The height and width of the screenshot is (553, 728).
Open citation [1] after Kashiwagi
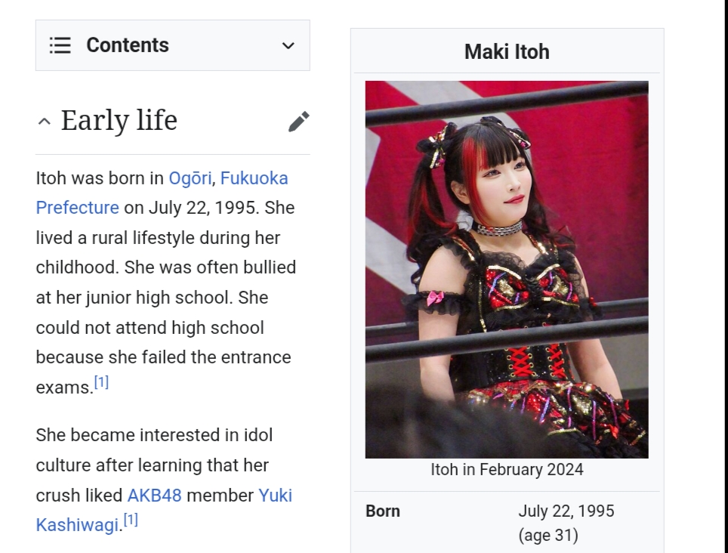[x=131, y=520]
